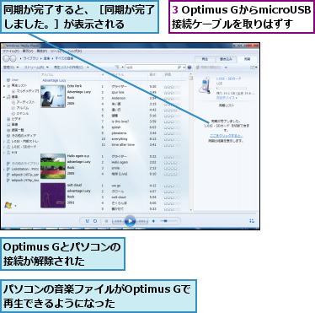The height and width of the screenshot is (313, 315).
Task: Click the soft cloud album cover
Action: [53, 196]
